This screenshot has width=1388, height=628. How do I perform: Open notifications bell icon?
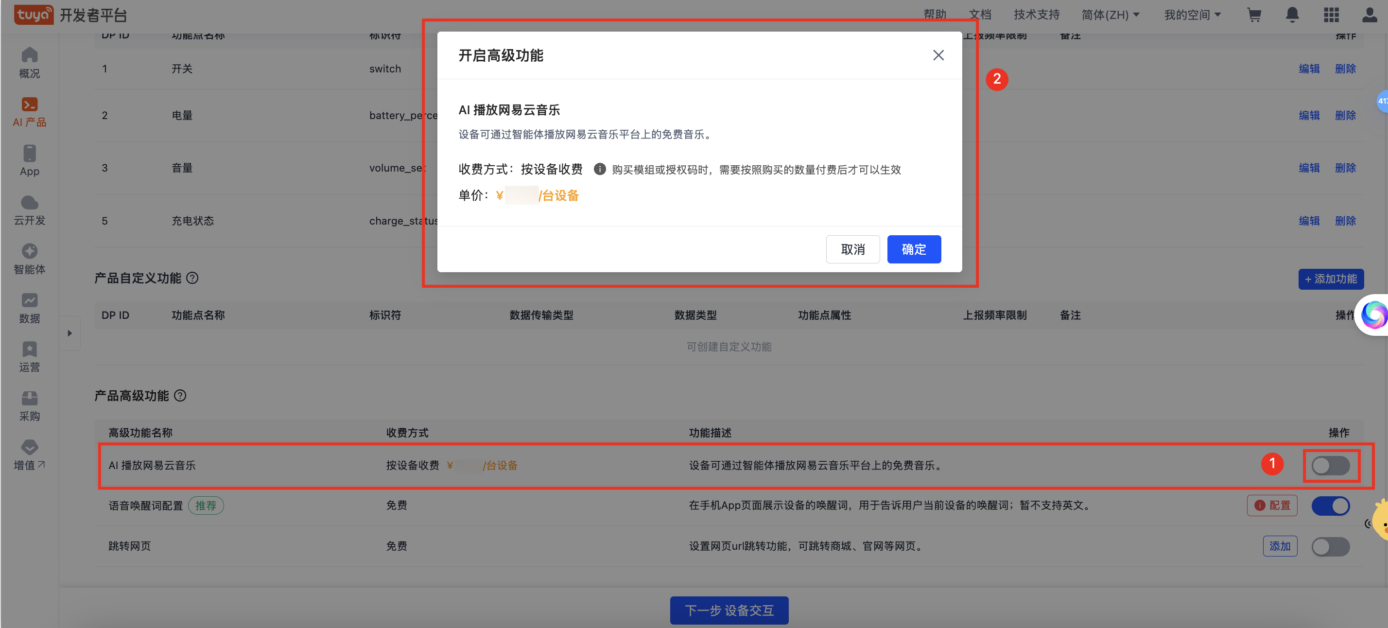[1292, 15]
